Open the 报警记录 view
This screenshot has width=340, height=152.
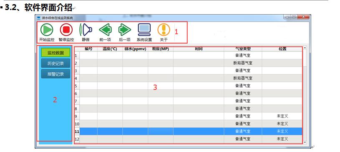56,74
